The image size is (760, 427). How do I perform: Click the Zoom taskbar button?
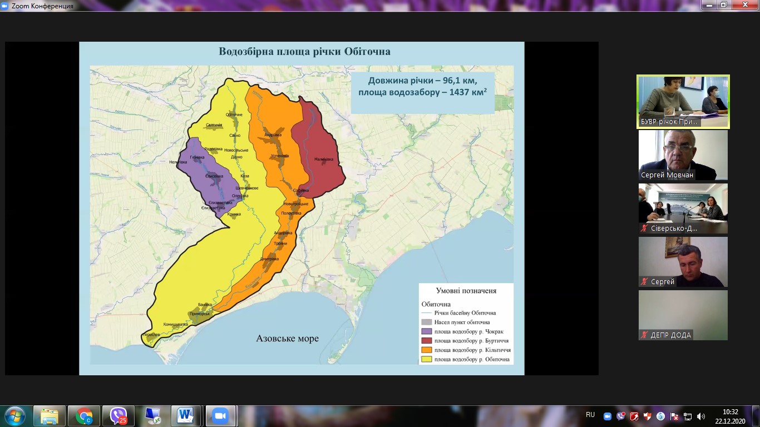pos(220,416)
